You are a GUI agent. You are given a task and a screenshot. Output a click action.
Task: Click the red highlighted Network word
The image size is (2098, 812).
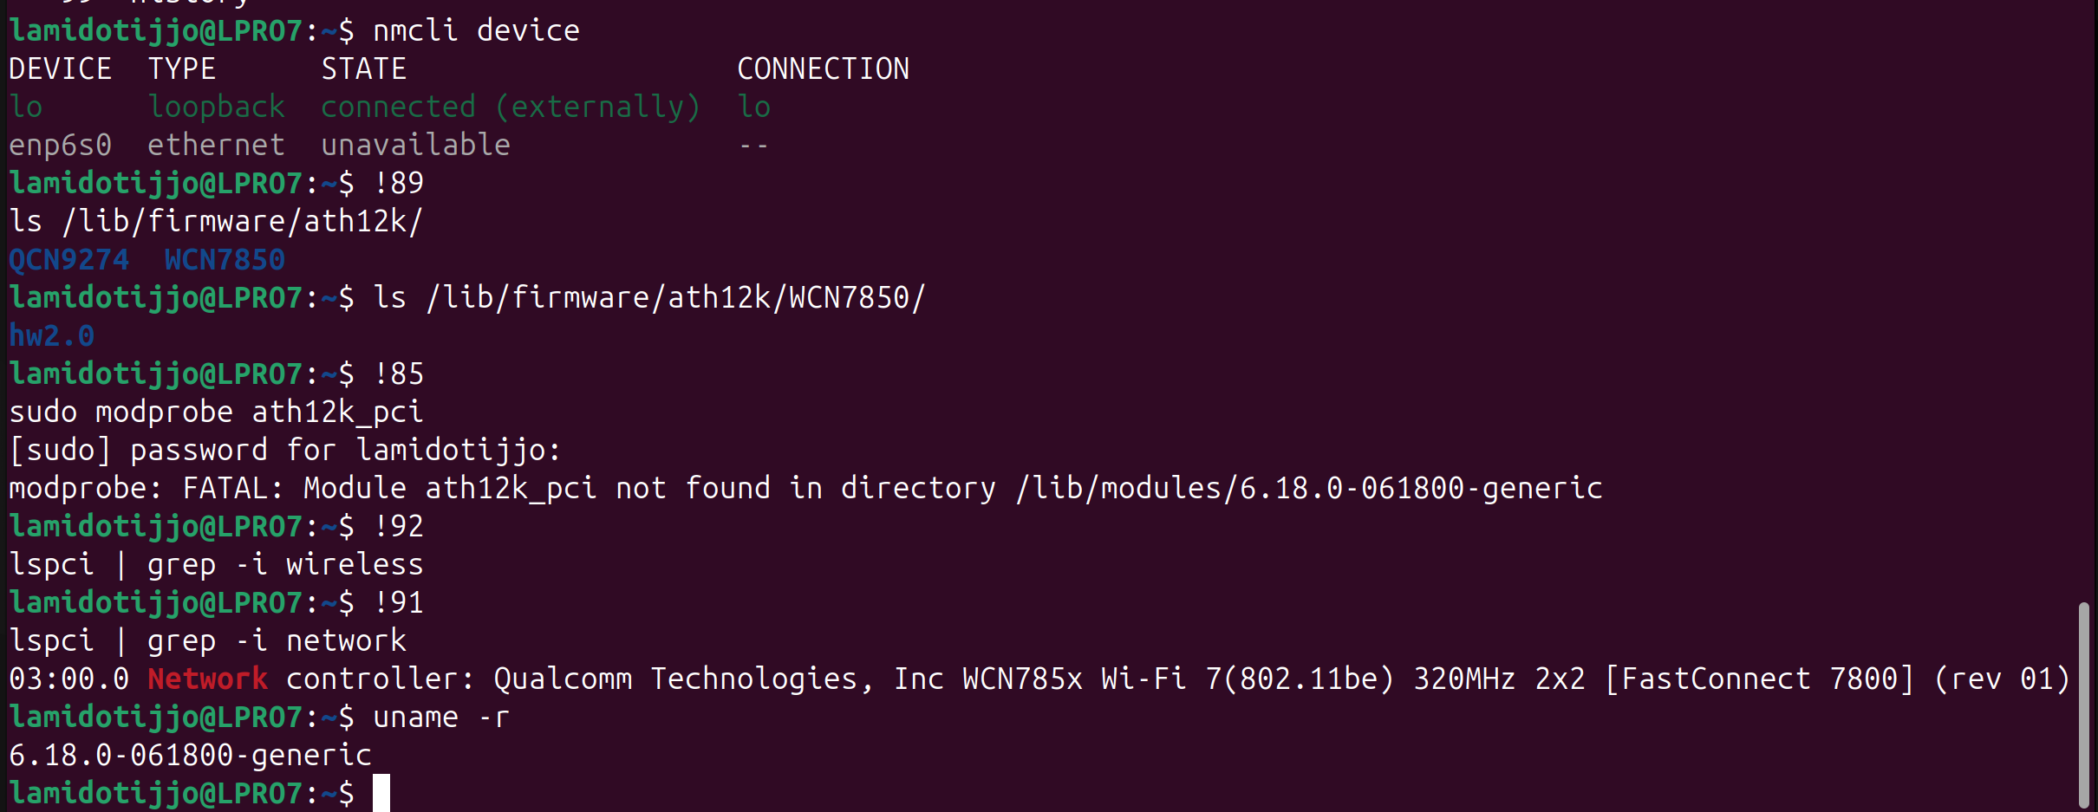(207, 679)
